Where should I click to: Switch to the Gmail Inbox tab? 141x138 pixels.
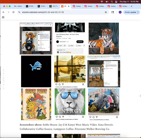pos(18,6)
